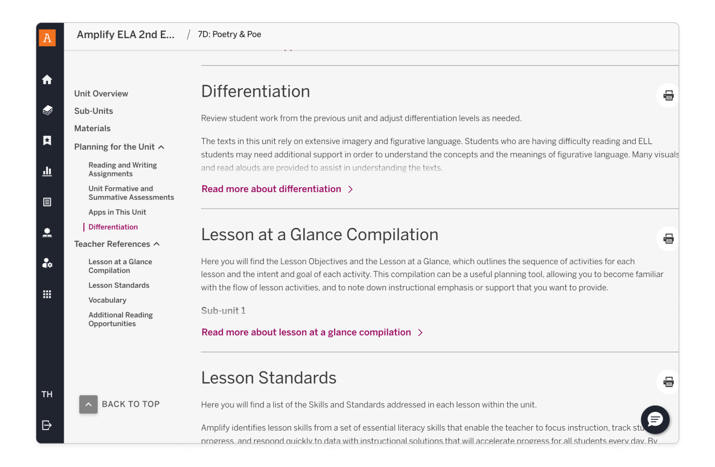The image size is (715, 467).
Task: Click the sign-out icon at sidebar bottom
Action: point(47,425)
